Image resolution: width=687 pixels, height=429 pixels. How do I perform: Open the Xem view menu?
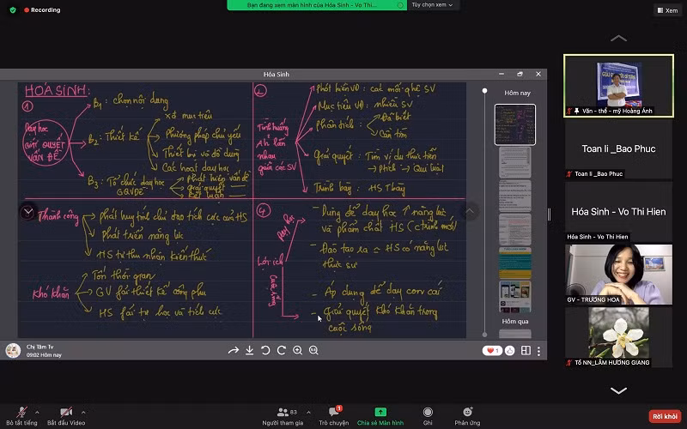pos(666,10)
